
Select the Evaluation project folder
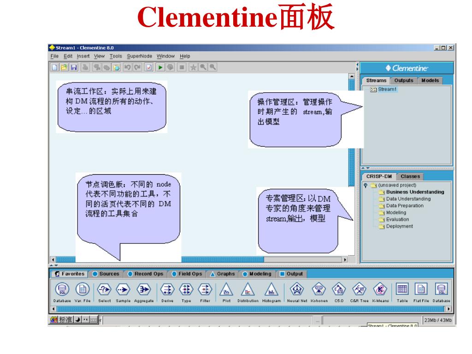(394, 219)
